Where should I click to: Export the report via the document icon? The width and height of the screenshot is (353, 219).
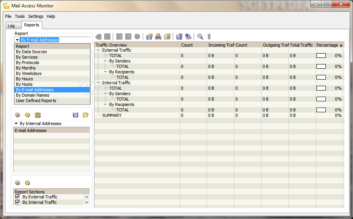click(167, 36)
